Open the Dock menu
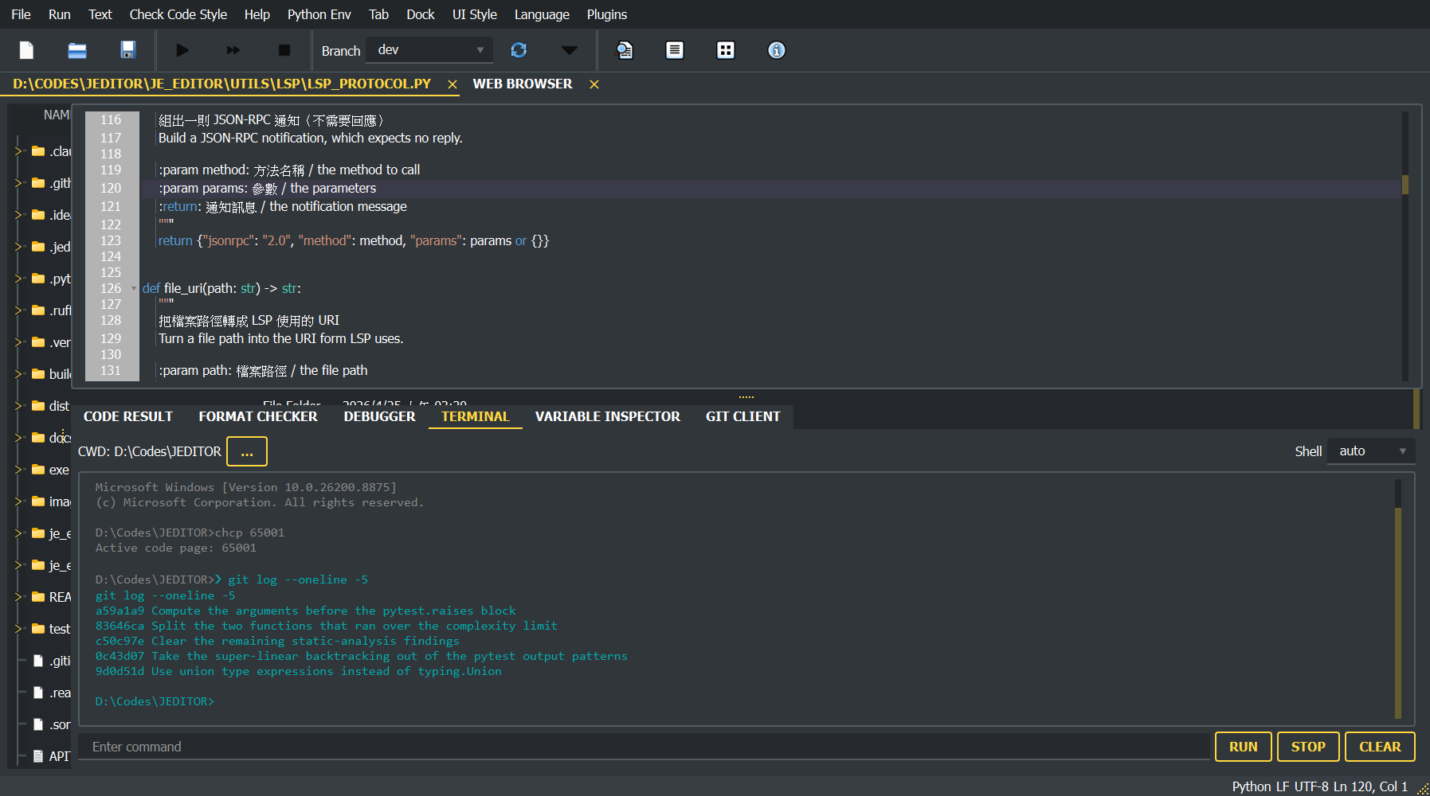The height and width of the screenshot is (796, 1430). 421,14
